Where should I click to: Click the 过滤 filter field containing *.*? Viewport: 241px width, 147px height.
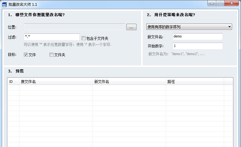pyautogui.click(x=52, y=37)
